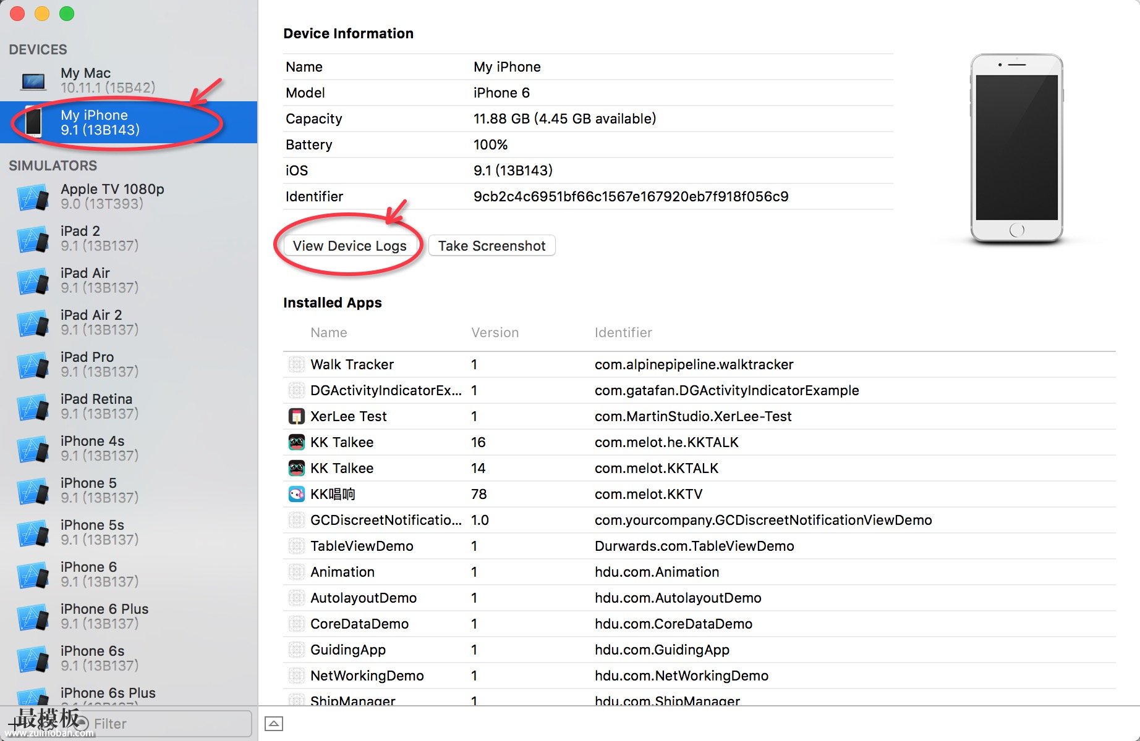Click the green window zoom button
This screenshot has width=1140, height=741.
click(66, 13)
